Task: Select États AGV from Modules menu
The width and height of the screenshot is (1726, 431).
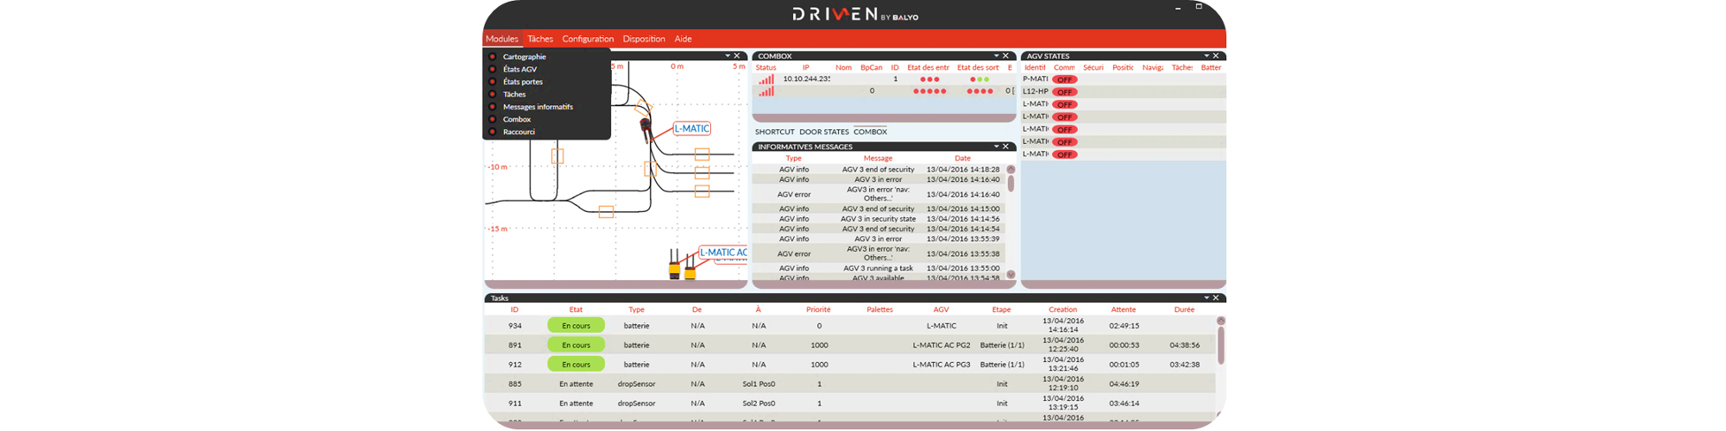Action: (x=520, y=69)
